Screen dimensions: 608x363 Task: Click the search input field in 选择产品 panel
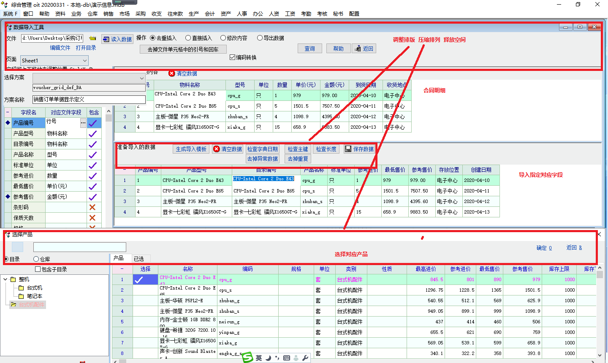coord(79,247)
